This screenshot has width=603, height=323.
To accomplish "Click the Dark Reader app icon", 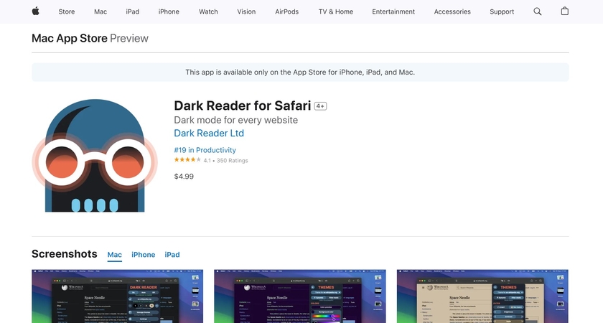I will point(95,156).
